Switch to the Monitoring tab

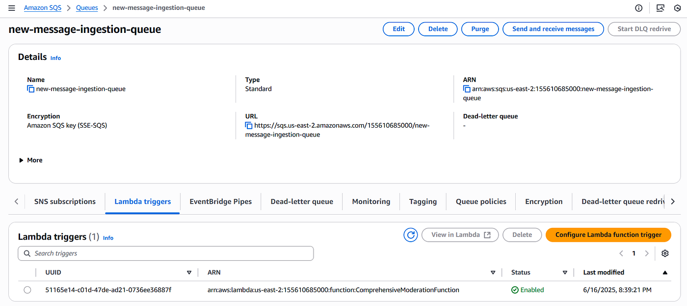tap(371, 201)
